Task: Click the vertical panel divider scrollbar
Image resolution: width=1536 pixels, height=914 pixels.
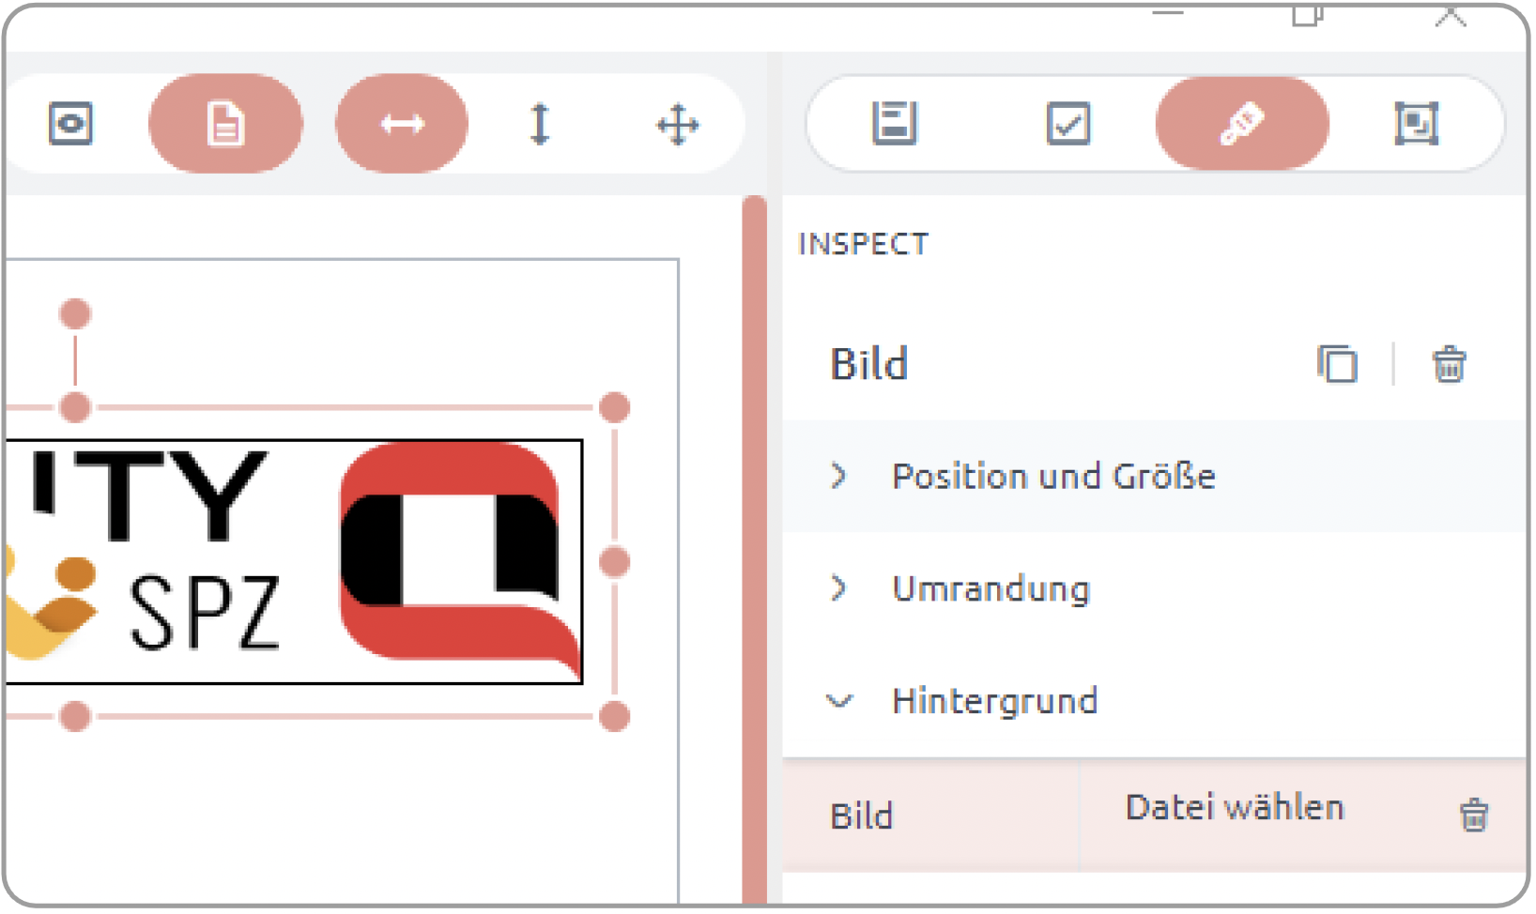Action: (x=754, y=550)
